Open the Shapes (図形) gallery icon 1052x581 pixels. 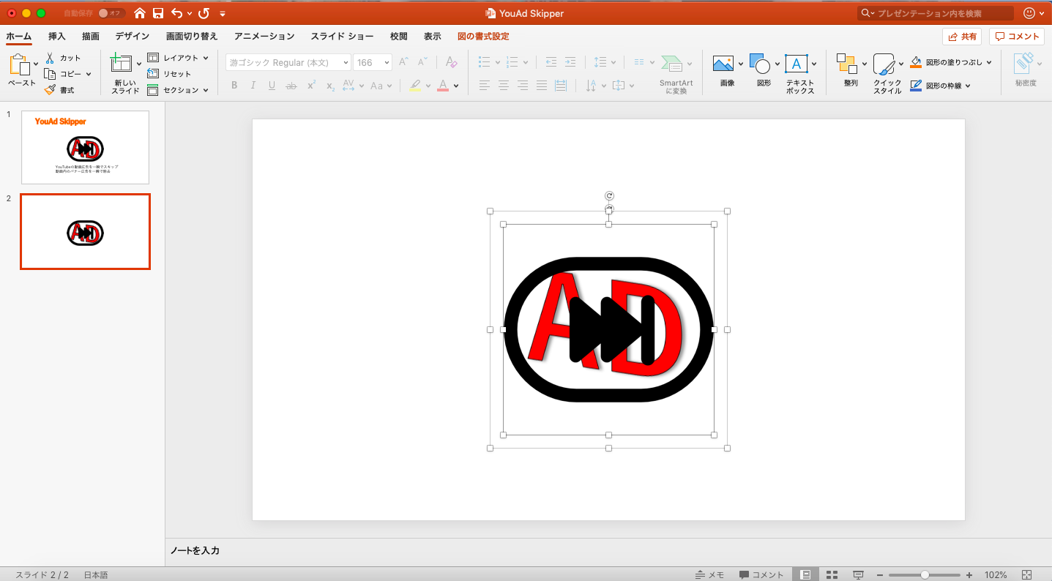(760, 64)
